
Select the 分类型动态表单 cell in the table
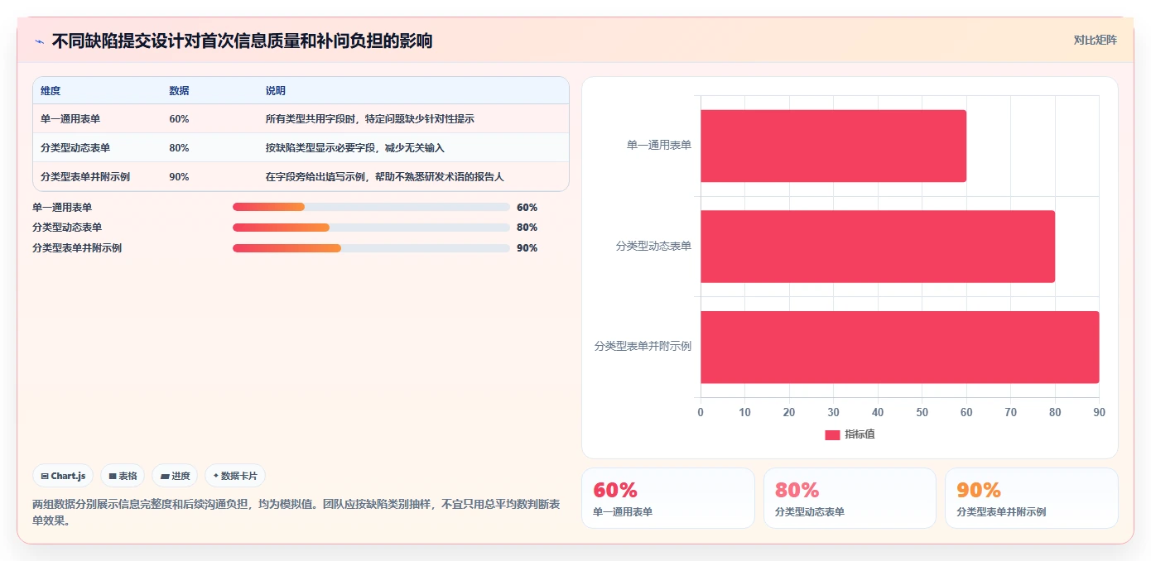(75, 148)
